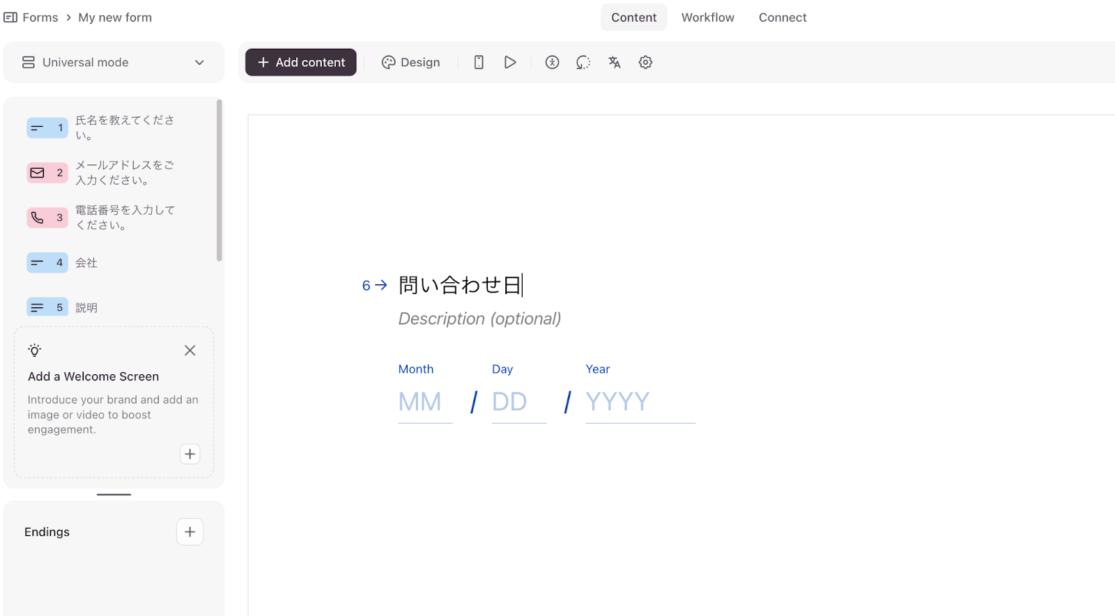Open form settings gear icon

pyautogui.click(x=645, y=62)
